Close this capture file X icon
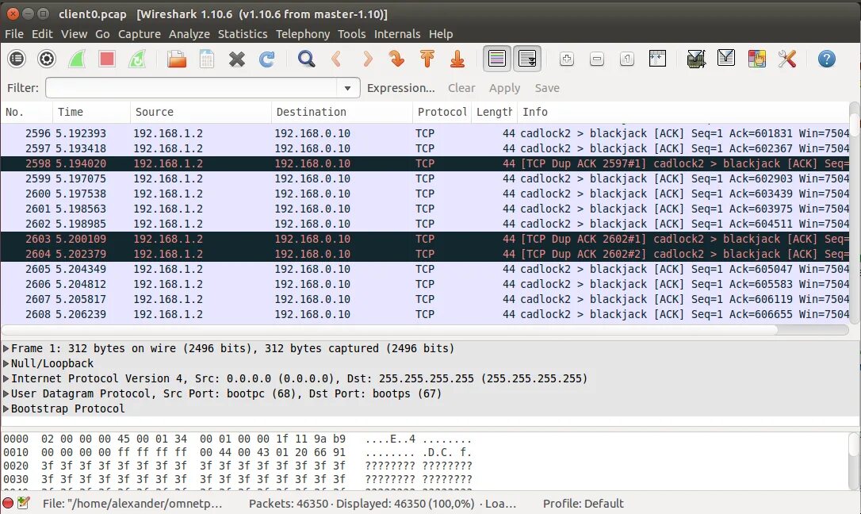The width and height of the screenshot is (861, 514). click(x=237, y=59)
